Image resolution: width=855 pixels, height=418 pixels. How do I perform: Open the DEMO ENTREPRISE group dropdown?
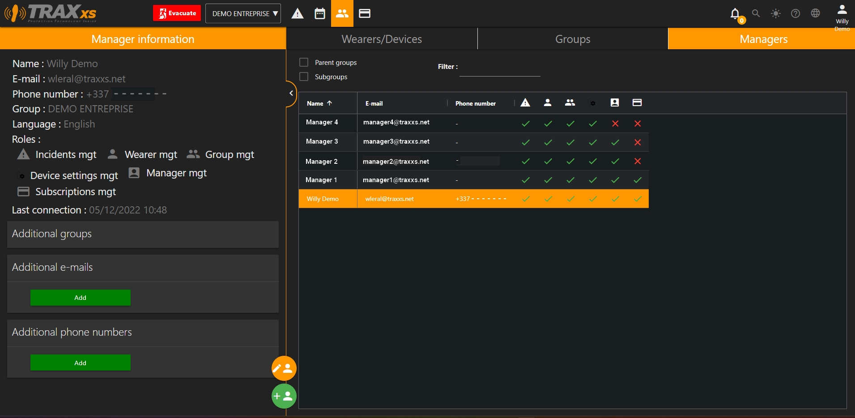(243, 13)
